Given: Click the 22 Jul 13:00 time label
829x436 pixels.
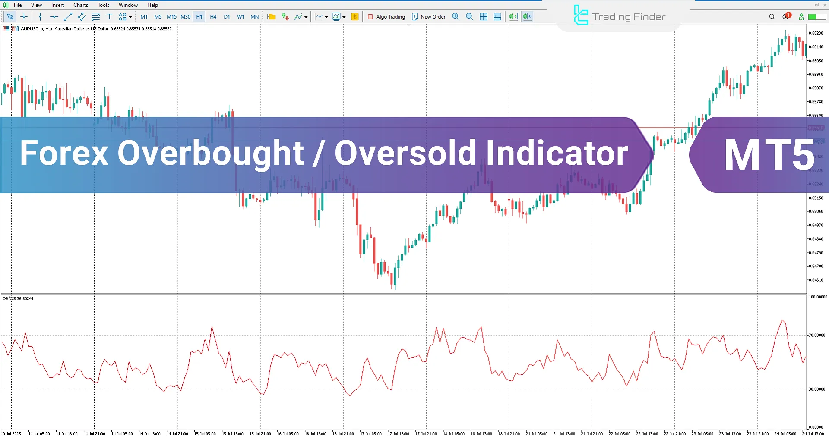Looking at the screenshot, I should (647, 433).
